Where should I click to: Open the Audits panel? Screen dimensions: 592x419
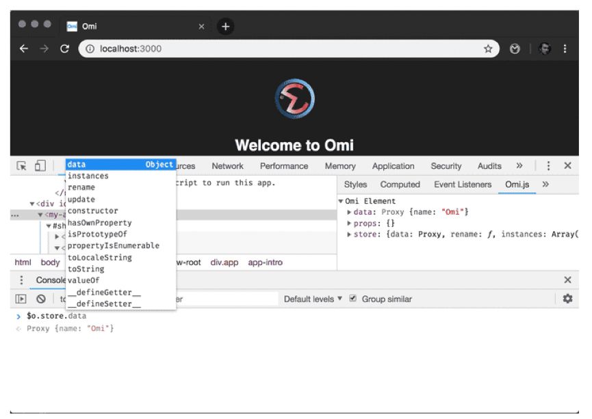point(489,166)
